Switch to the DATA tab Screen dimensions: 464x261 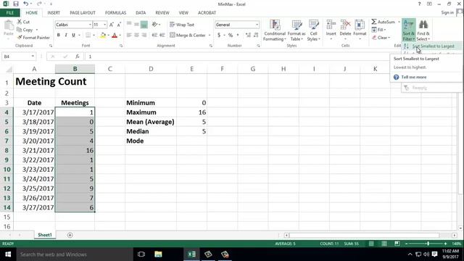pos(141,13)
